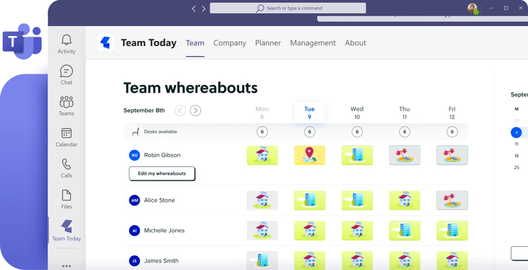The image size is (528, 270).
Task: Switch to the Team tab
Action: [x=195, y=43]
